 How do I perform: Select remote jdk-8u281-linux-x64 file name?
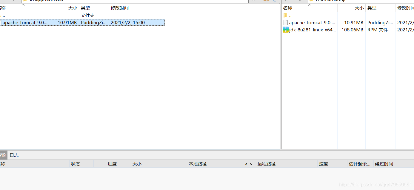click(313, 30)
